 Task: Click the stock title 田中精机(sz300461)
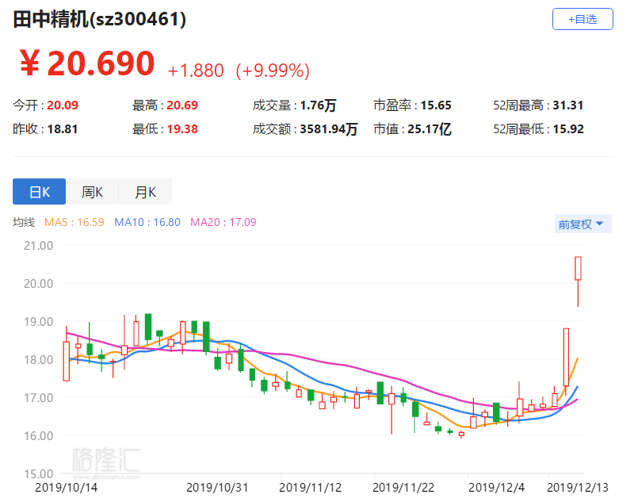click(x=100, y=19)
